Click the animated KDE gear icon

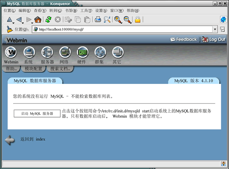tap(223, 19)
